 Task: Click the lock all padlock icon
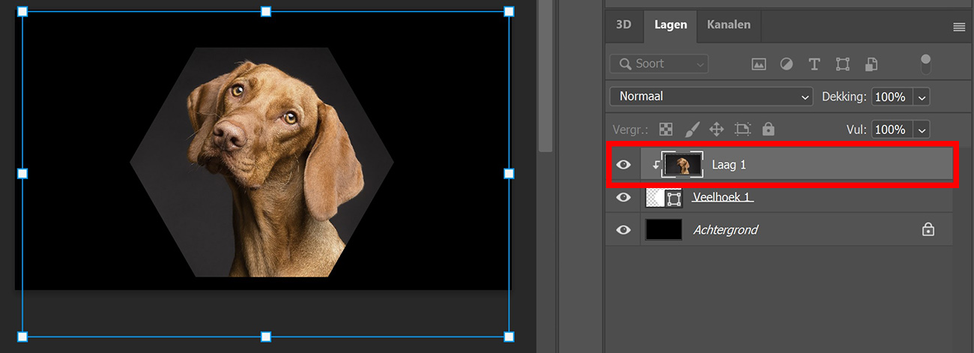click(768, 130)
